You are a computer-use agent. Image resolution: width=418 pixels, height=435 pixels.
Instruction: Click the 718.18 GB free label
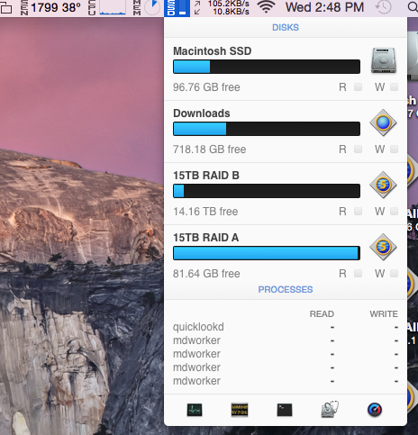coord(209,150)
